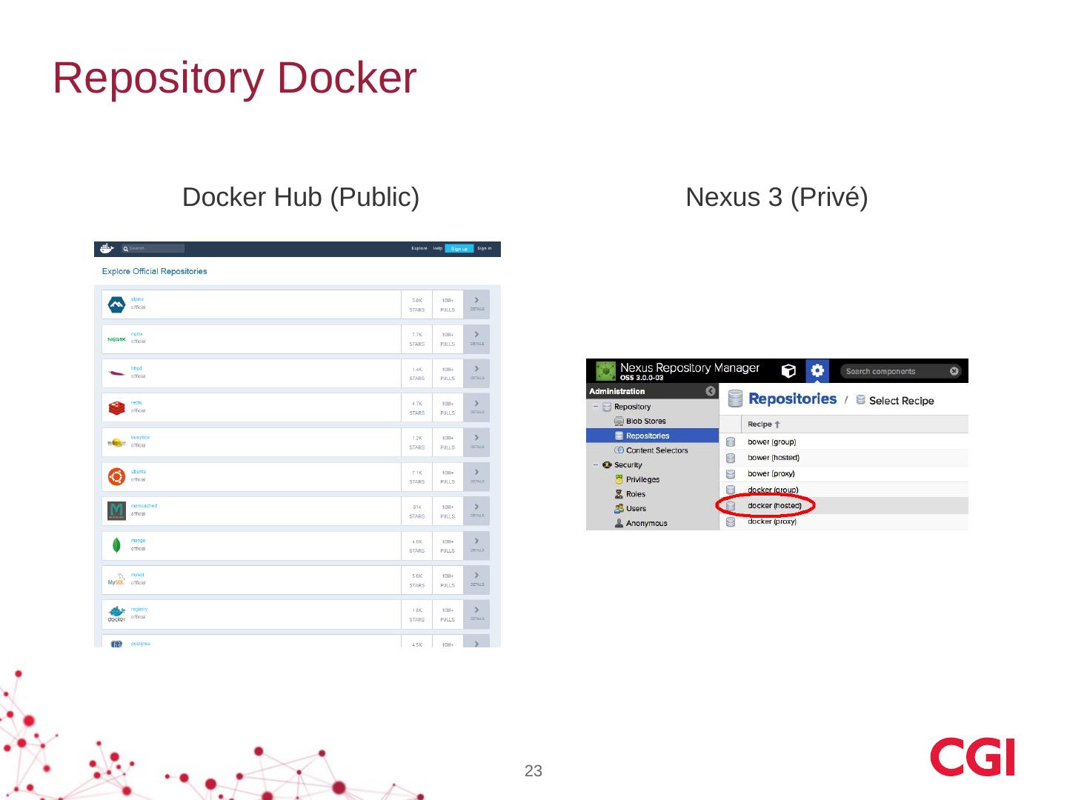Click the large Repositories header icon
Screen dimensions: 1067x800
735,399
